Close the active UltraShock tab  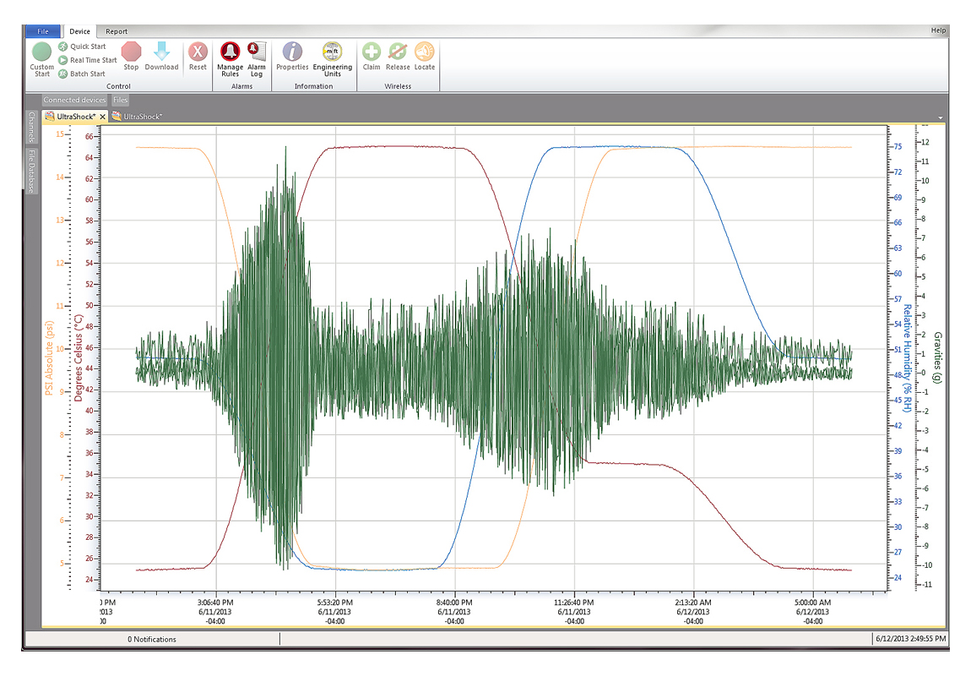point(102,117)
